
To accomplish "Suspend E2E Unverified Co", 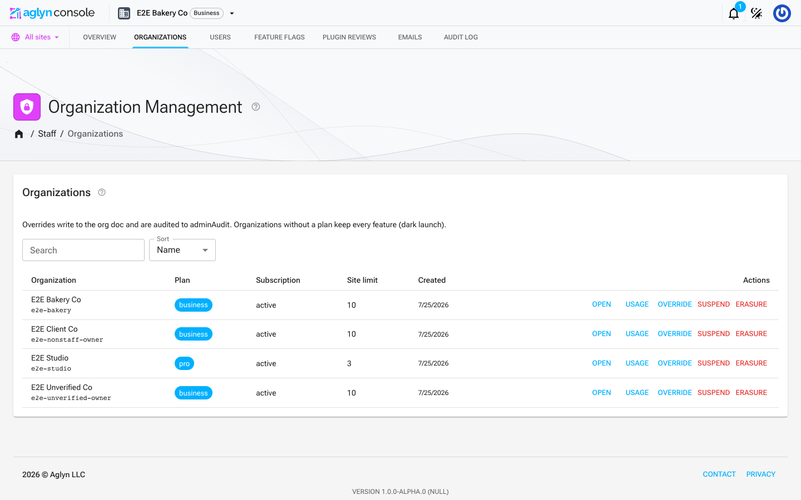I will click(714, 393).
